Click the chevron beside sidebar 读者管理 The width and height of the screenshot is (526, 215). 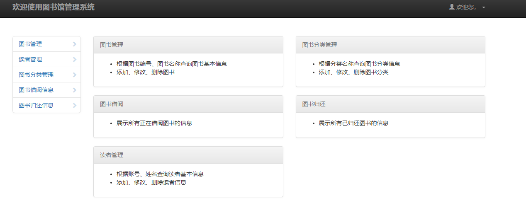[x=74, y=60]
